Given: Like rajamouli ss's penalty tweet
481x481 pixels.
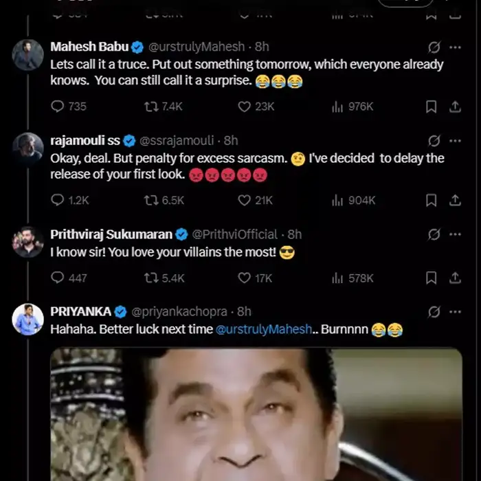Looking at the screenshot, I should tap(244, 200).
